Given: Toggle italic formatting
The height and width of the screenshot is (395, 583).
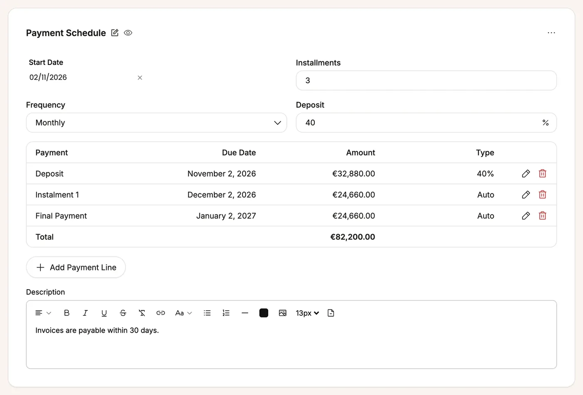Looking at the screenshot, I should pyautogui.click(x=85, y=313).
